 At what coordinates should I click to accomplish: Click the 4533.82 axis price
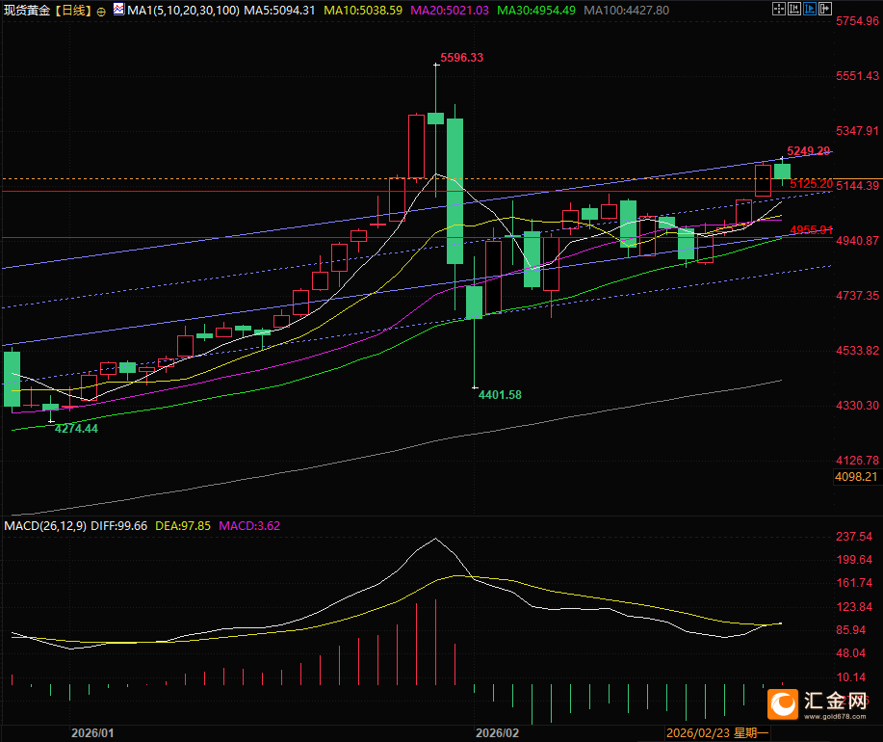click(x=858, y=351)
